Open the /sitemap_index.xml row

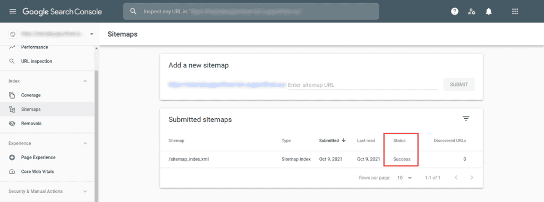pos(321,160)
